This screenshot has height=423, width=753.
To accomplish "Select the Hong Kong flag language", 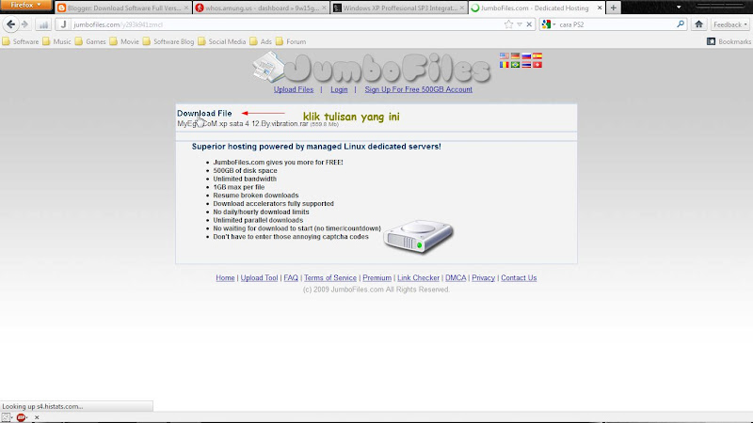I will [537, 65].
